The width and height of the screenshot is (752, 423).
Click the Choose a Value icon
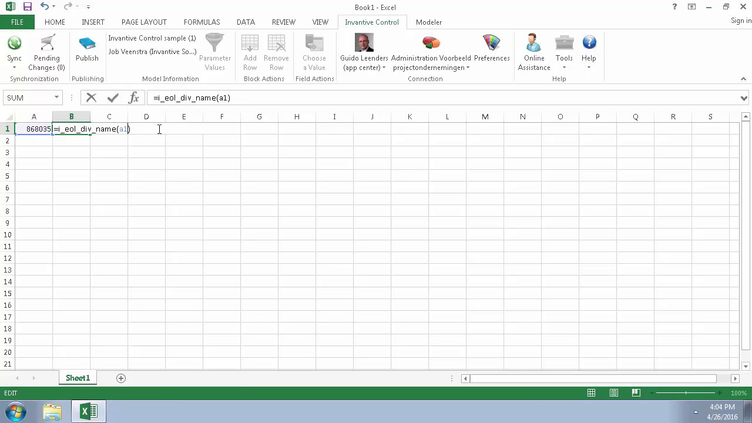click(x=314, y=43)
